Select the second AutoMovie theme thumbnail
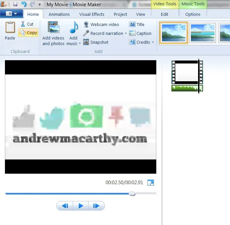 (x=203, y=33)
